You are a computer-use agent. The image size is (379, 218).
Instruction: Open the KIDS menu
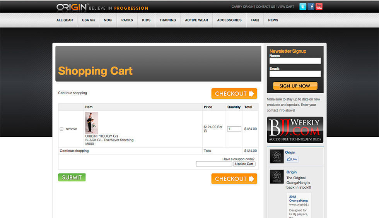click(146, 20)
